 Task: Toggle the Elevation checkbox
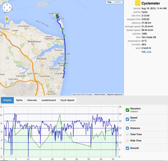coord(128,110)
